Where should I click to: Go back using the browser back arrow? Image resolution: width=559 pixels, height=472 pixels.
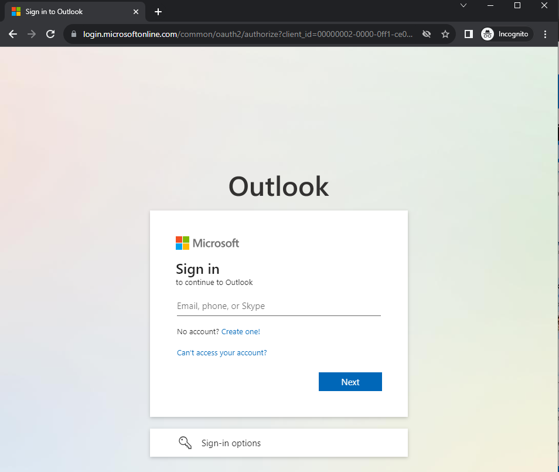[13, 34]
